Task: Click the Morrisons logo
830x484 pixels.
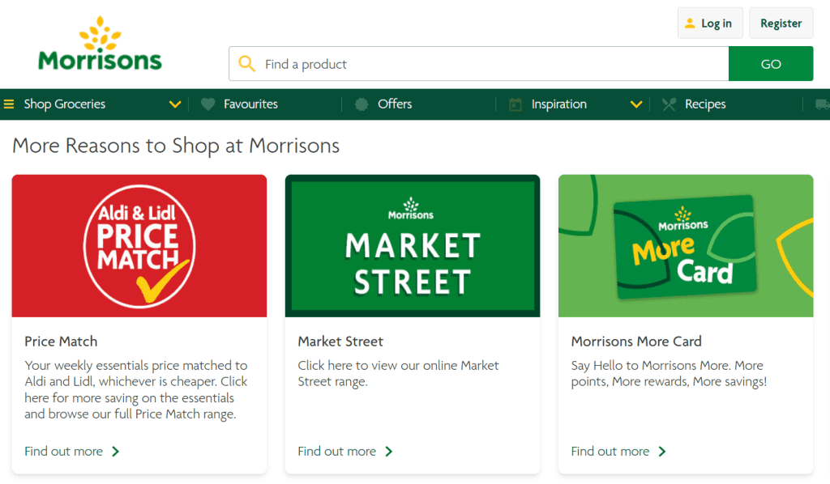Action: [x=100, y=45]
